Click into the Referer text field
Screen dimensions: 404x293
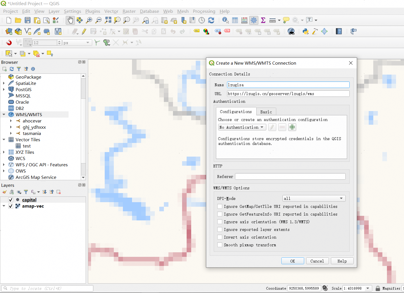coord(290,177)
